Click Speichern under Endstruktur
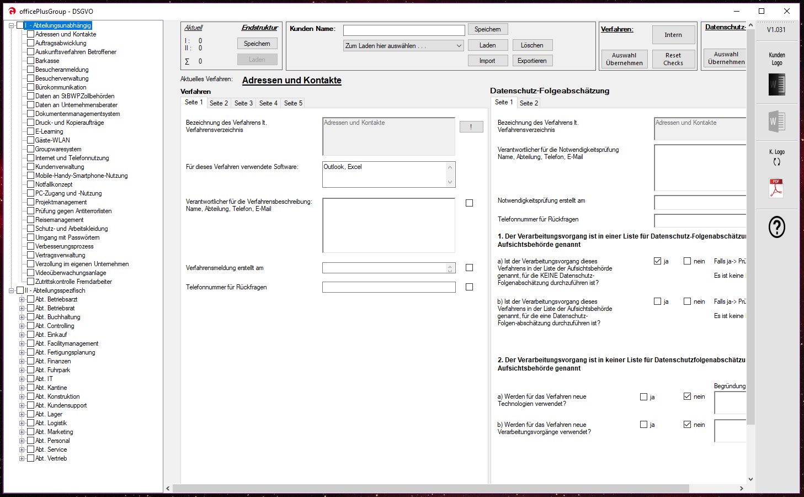Screen dimensions: 804x497 257,44
